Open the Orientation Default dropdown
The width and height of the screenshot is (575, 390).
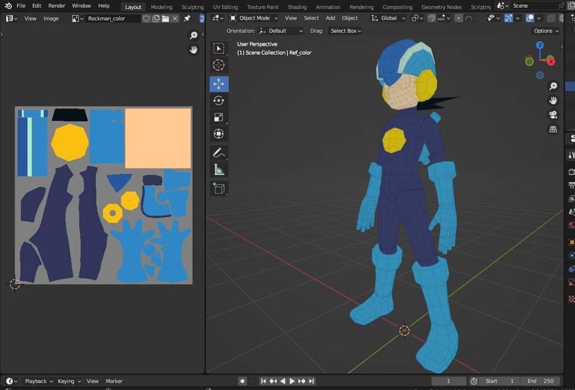pyautogui.click(x=281, y=31)
